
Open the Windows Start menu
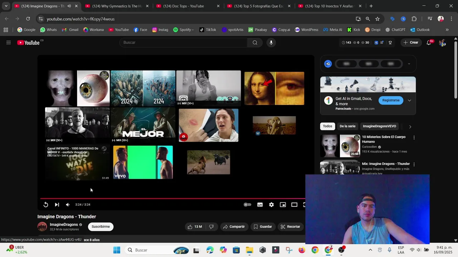pos(117,250)
